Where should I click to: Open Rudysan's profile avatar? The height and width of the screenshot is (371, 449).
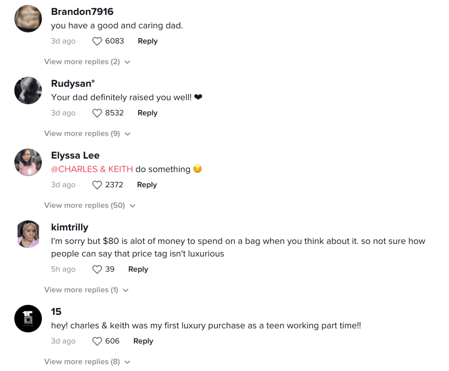point(28,90)
